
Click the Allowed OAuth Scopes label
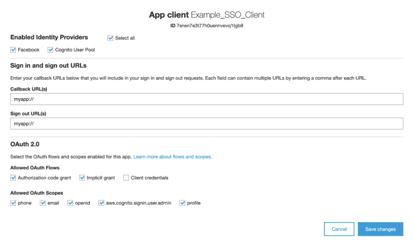coord(36,193)
